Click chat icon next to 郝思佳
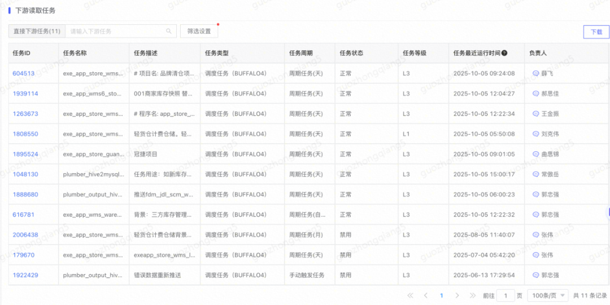610x305 pixels. 535,94
